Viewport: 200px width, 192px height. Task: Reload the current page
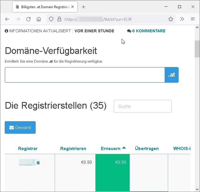pyautogui.click(x=28, y=19)
